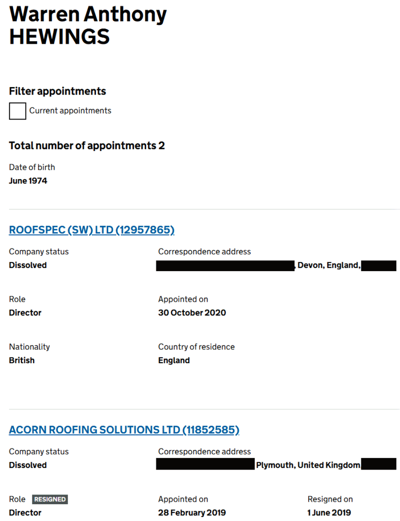Click the RESIGNED badge beside Role

50,499
